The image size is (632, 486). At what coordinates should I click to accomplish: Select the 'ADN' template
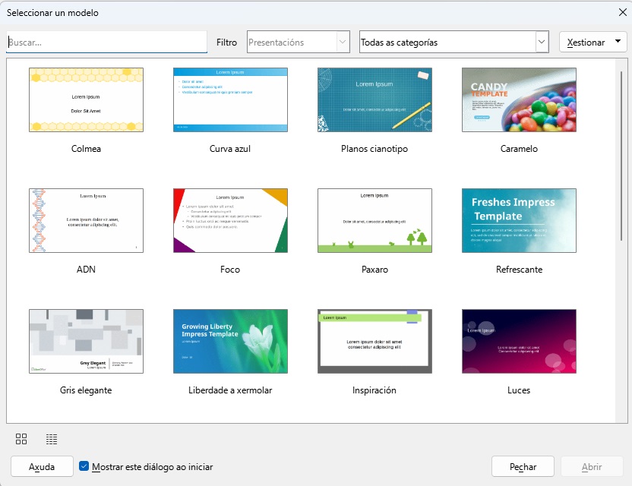pyautogui.click(x=86, y=220)
